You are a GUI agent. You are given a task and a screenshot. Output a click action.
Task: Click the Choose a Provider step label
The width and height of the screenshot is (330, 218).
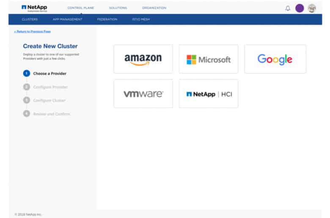(49, 74)
